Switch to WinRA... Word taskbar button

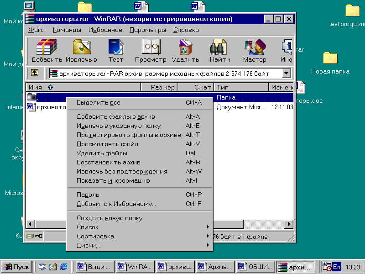135,267
